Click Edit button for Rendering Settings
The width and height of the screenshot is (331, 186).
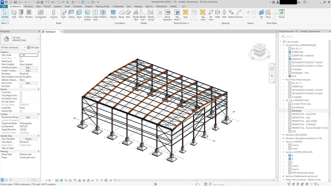point(28,117)
